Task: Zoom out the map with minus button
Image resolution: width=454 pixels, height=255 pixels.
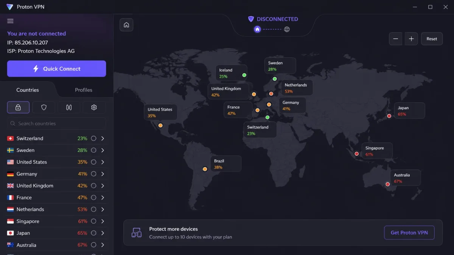Action: click(x=396, y=39)
